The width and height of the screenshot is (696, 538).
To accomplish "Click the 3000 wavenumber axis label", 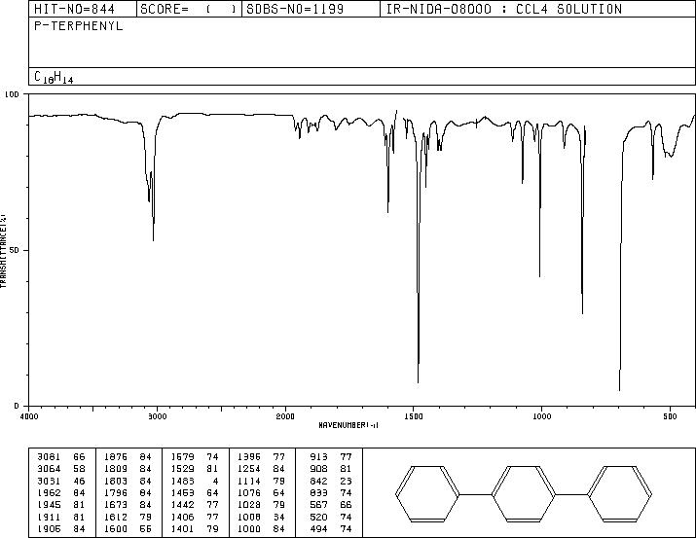I will (x=157, y=416).
